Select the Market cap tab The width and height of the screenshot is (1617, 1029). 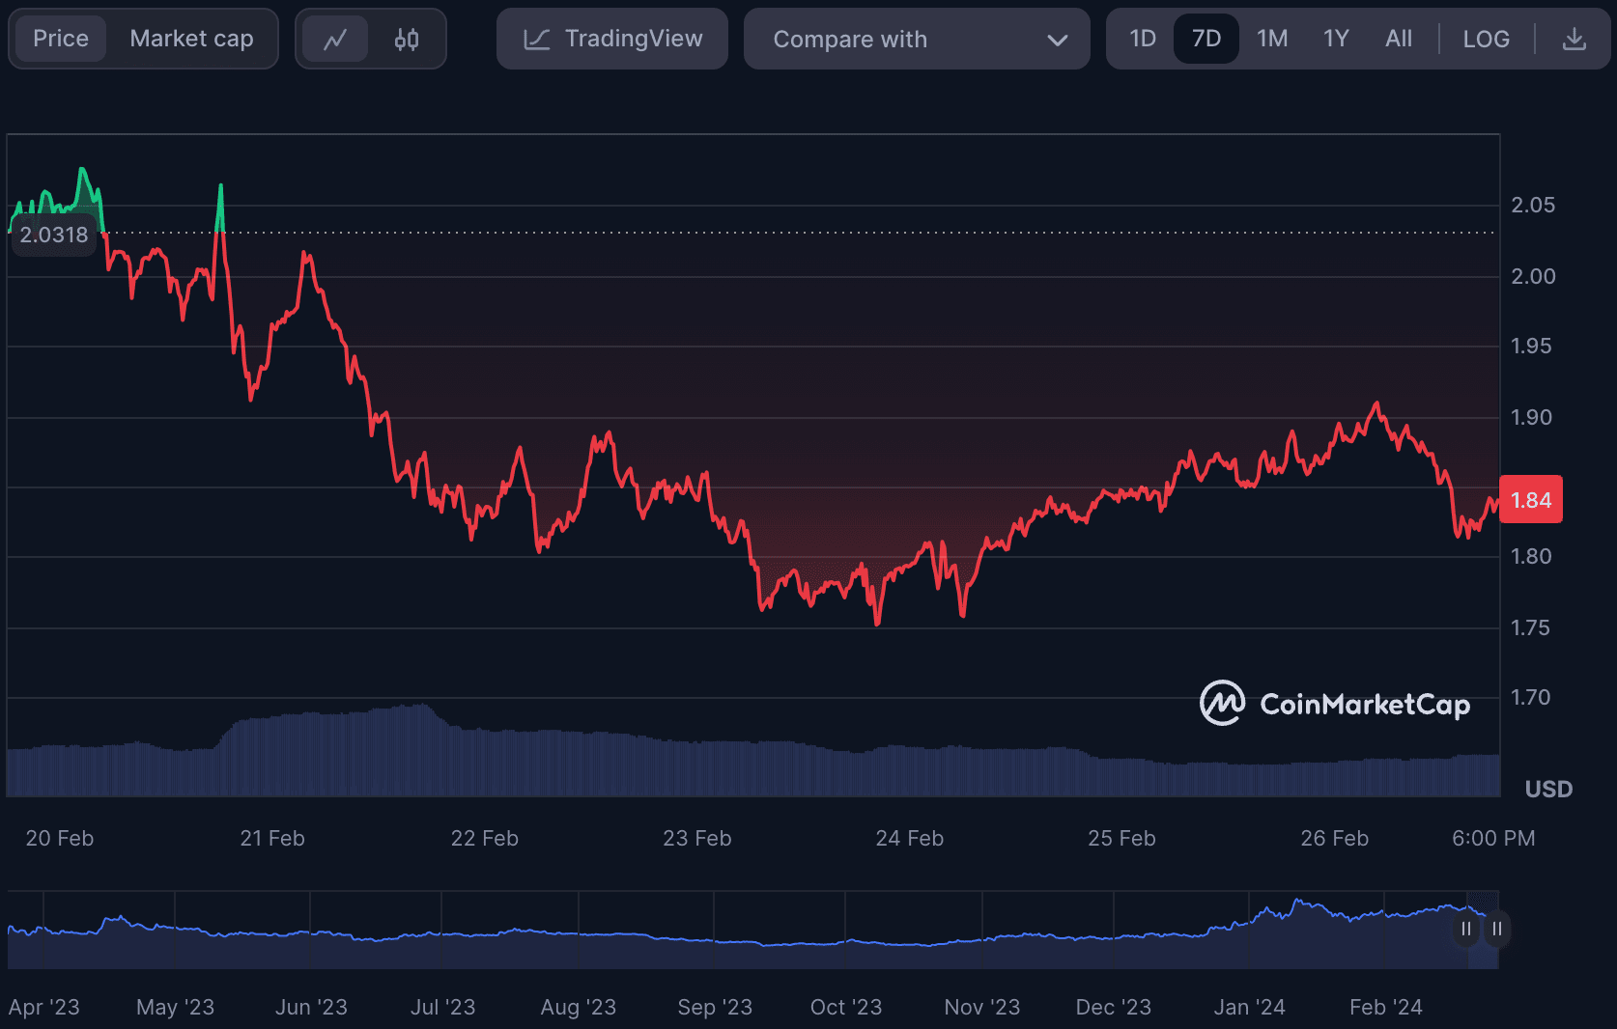point(191,39)
